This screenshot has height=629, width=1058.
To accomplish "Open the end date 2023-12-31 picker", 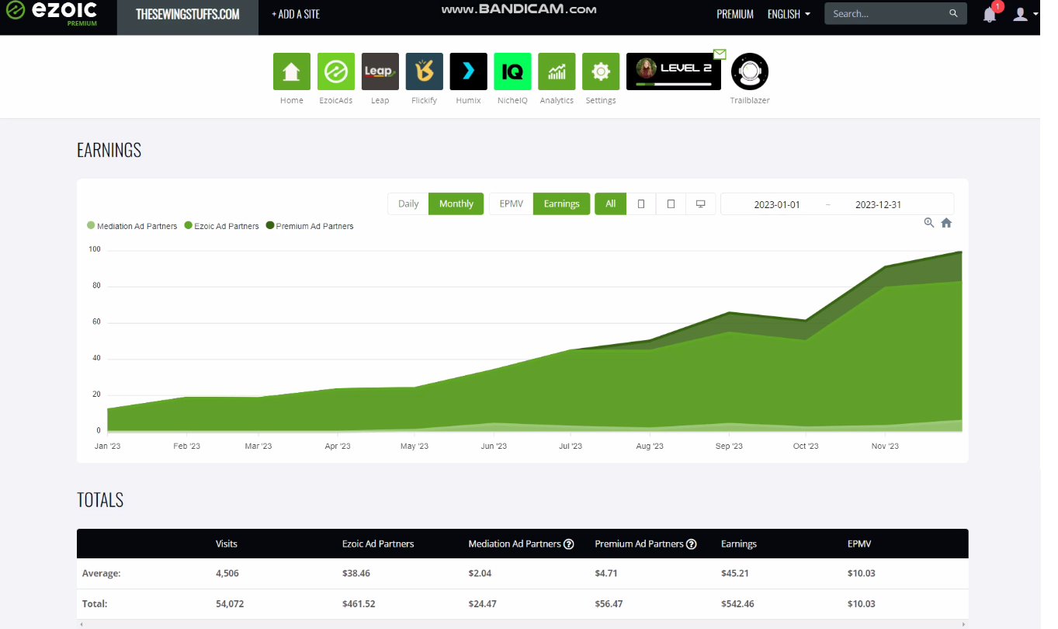I will [x=878, y=204].
